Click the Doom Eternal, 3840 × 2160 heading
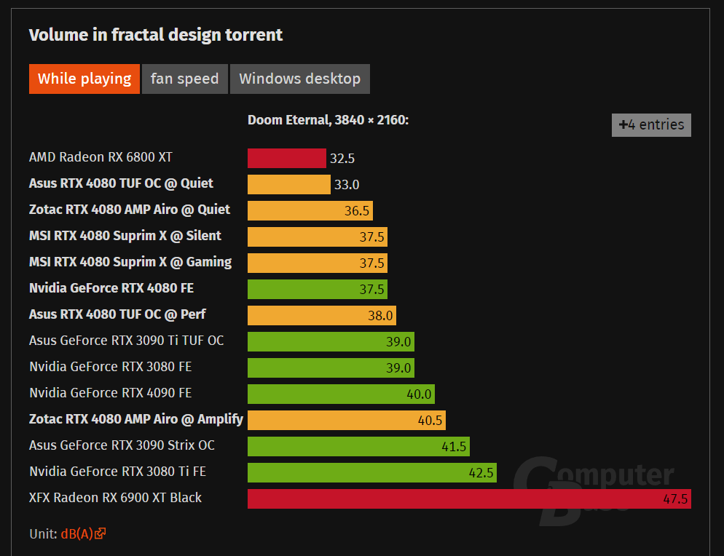The image size is (724, 556). (x=328, y=120)
